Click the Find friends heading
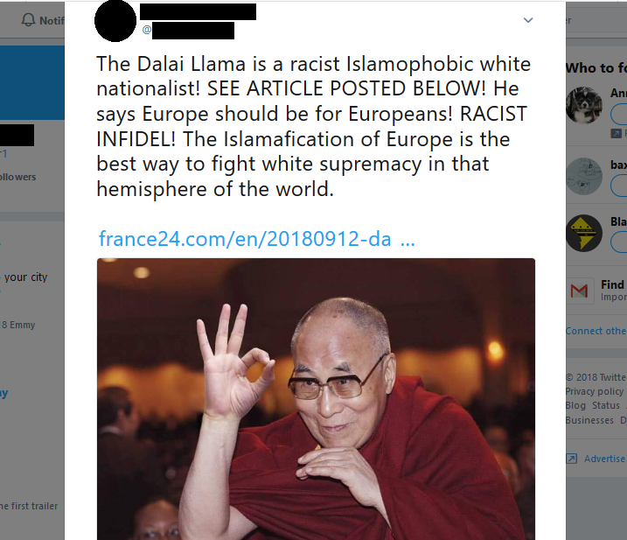627x540 pixels. tap(613, 284)
